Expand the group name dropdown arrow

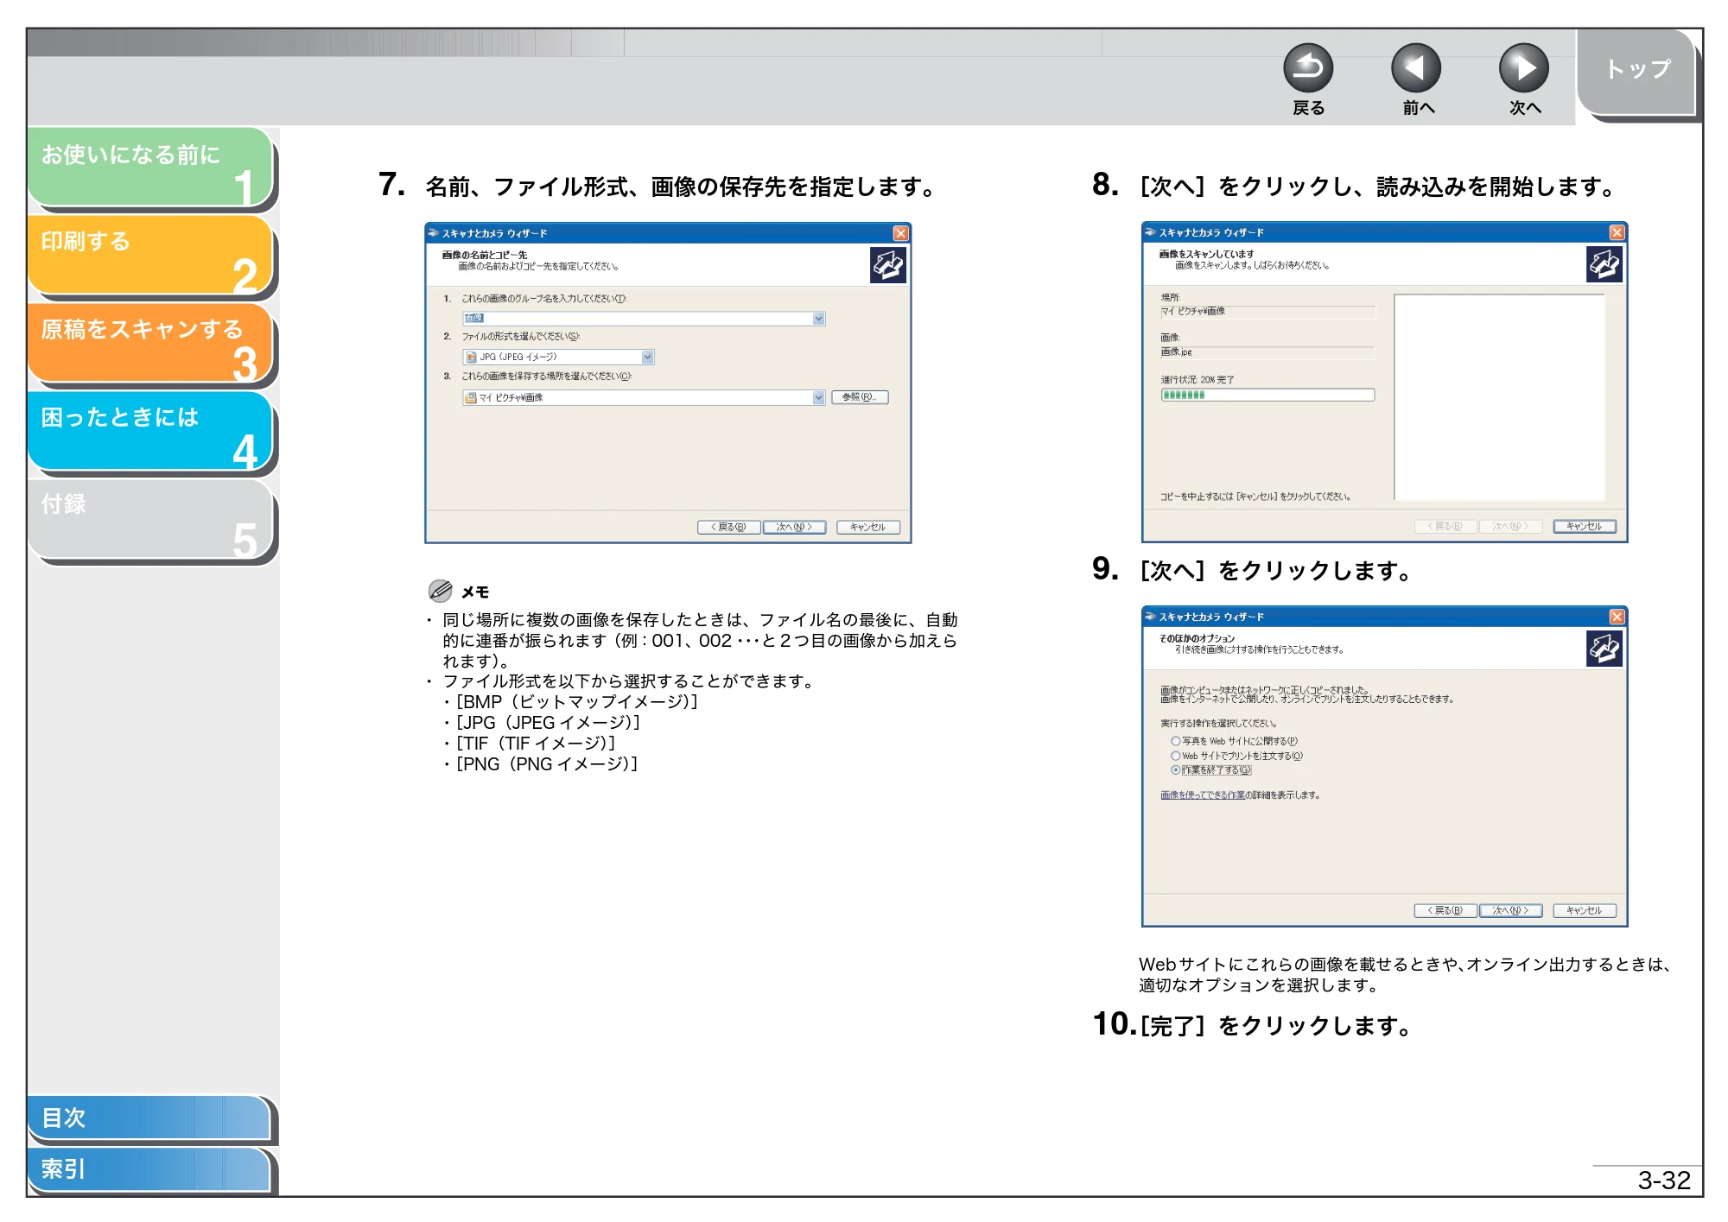(x=819, y=319)
